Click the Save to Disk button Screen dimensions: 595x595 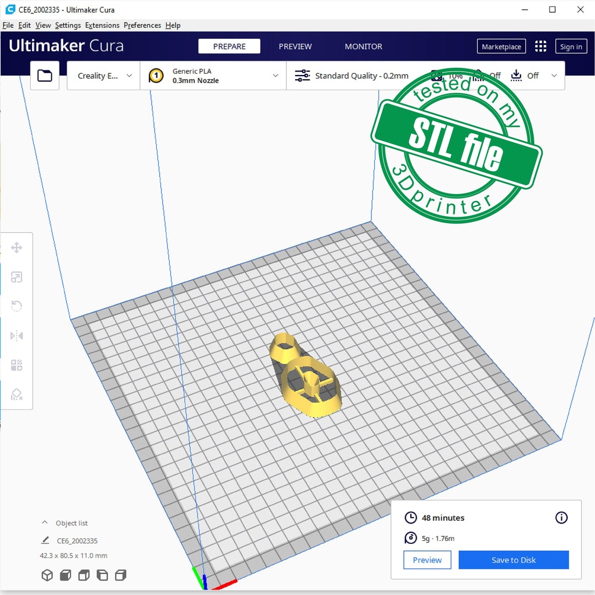513,560
